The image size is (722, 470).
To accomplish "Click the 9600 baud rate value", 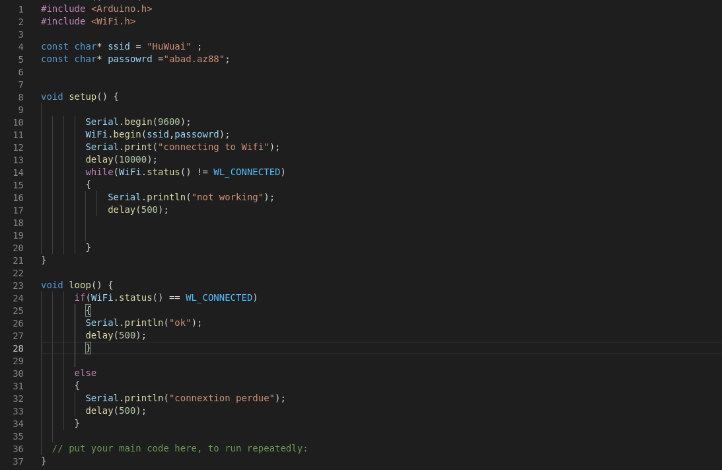I will pos(169,122).
